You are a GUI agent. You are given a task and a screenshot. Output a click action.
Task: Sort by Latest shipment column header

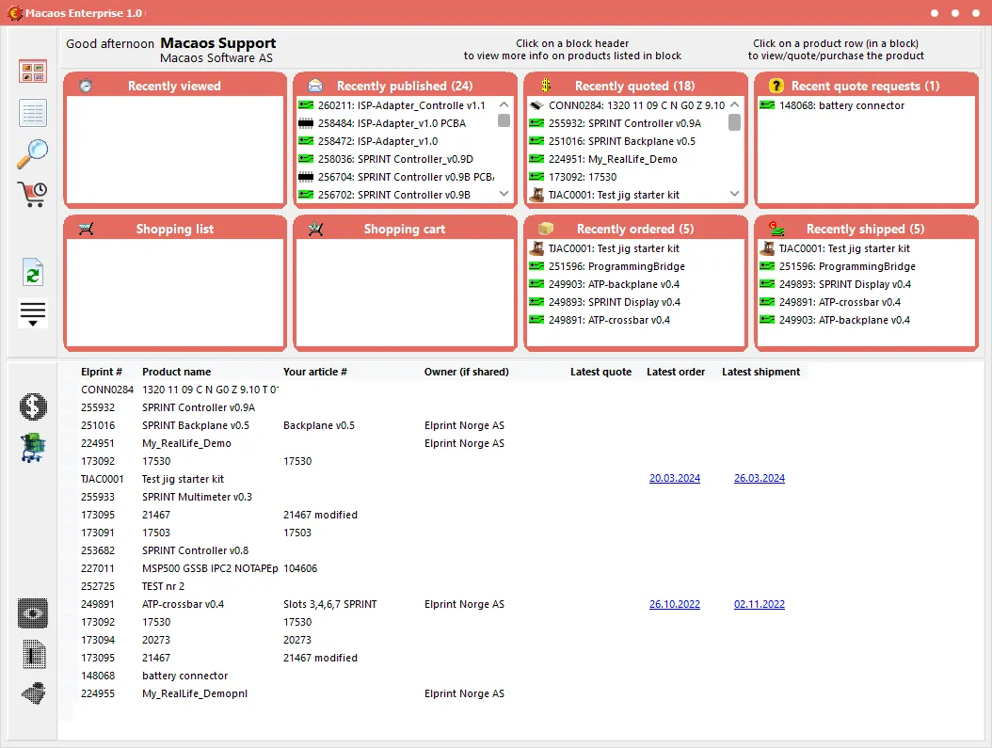point(760,372)
